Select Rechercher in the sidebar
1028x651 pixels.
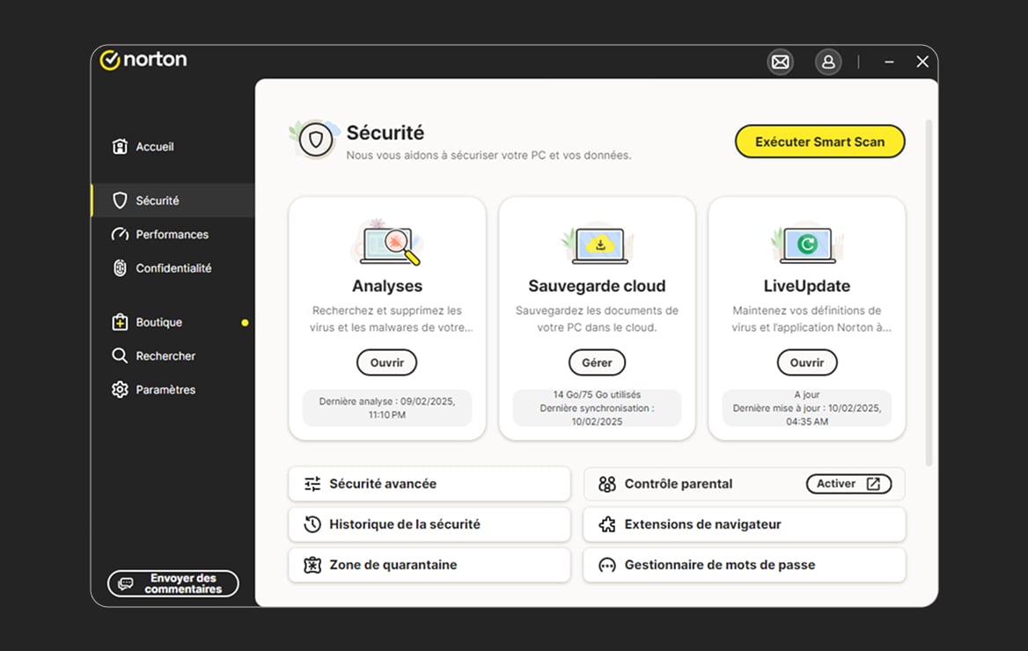pos(165,356)
